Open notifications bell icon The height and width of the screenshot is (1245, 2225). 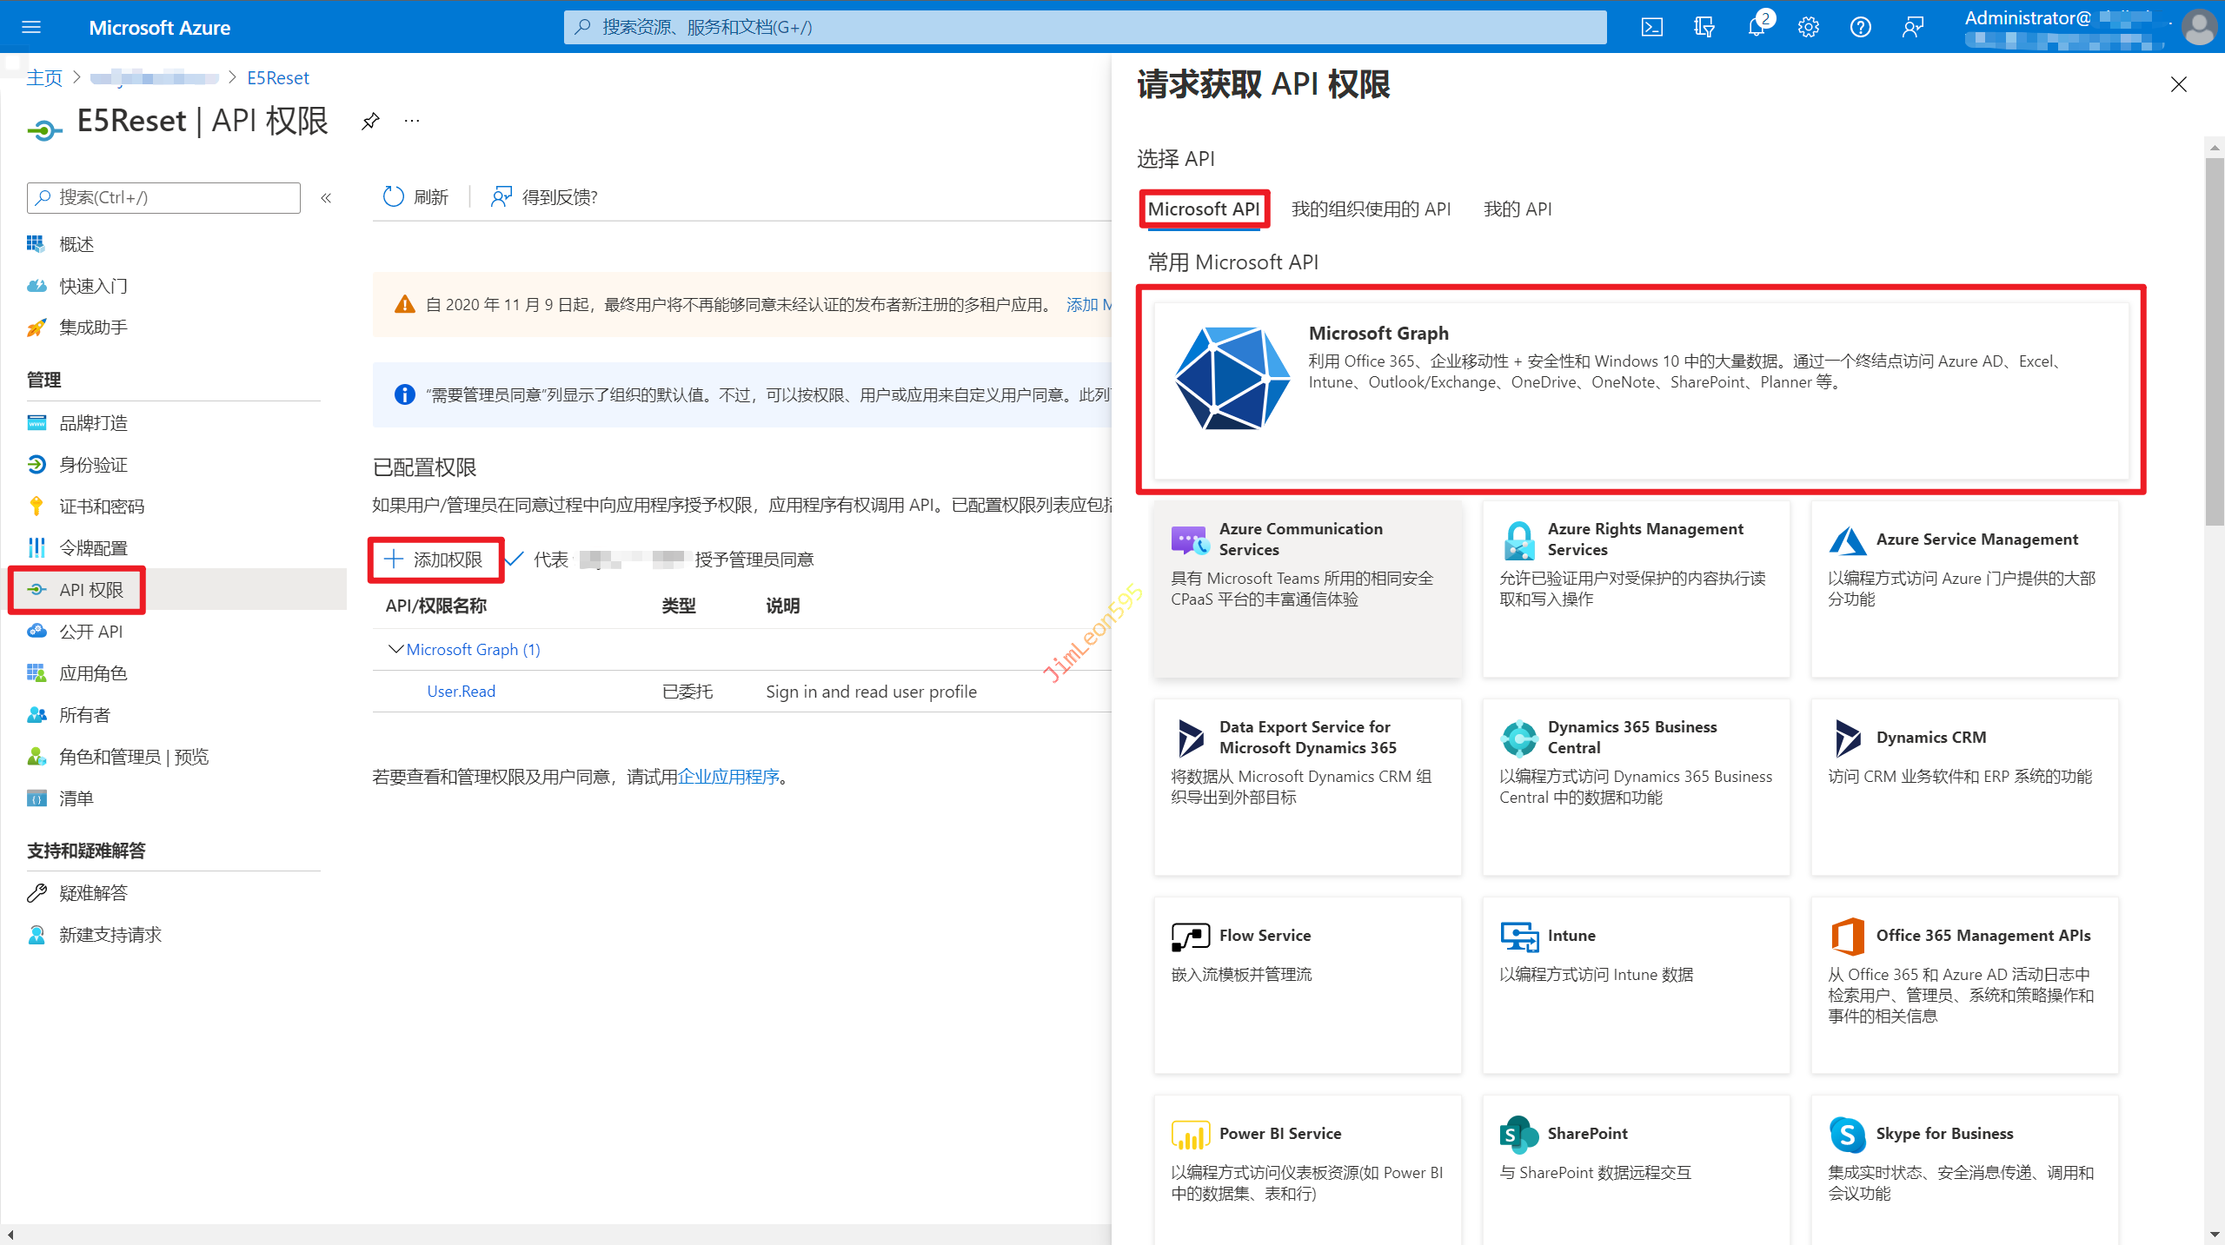[x=1757, y=27]
